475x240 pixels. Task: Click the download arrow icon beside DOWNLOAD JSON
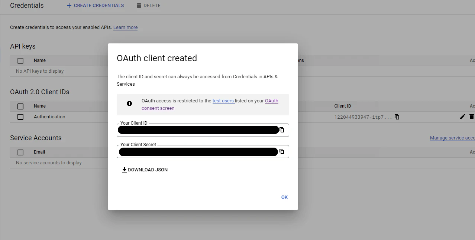(x=124, y=170)
